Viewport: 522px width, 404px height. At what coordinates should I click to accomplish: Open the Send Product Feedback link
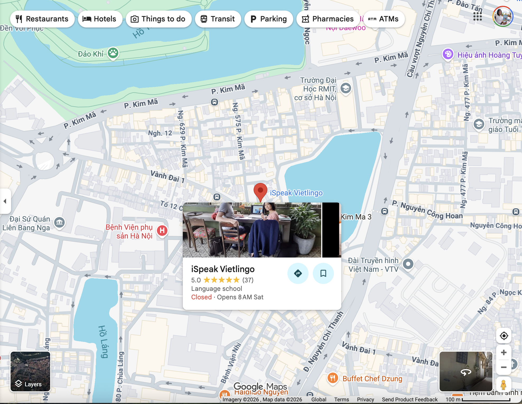pos(409,400)
